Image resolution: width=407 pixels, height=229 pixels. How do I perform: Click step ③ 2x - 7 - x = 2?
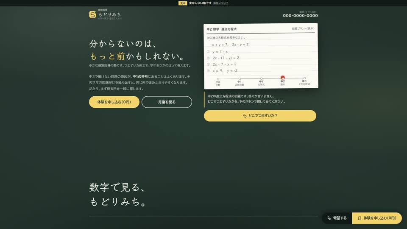point(222,64)
